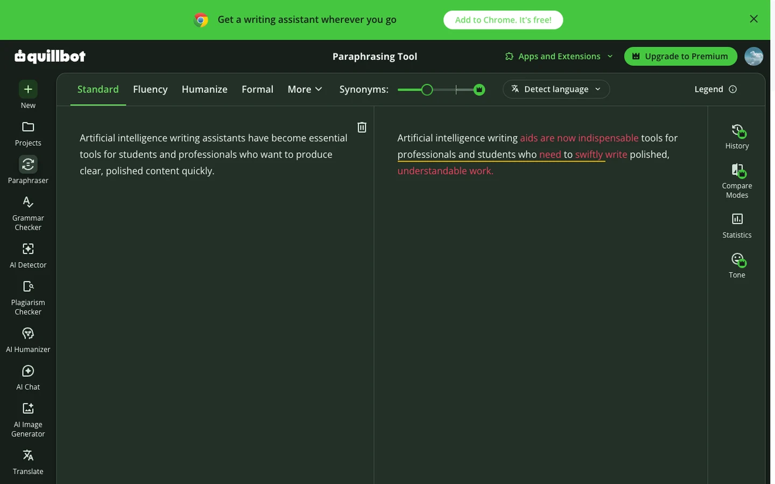
Task: Click the word 'understandable' in output
Action: click(x=432, y=171)
